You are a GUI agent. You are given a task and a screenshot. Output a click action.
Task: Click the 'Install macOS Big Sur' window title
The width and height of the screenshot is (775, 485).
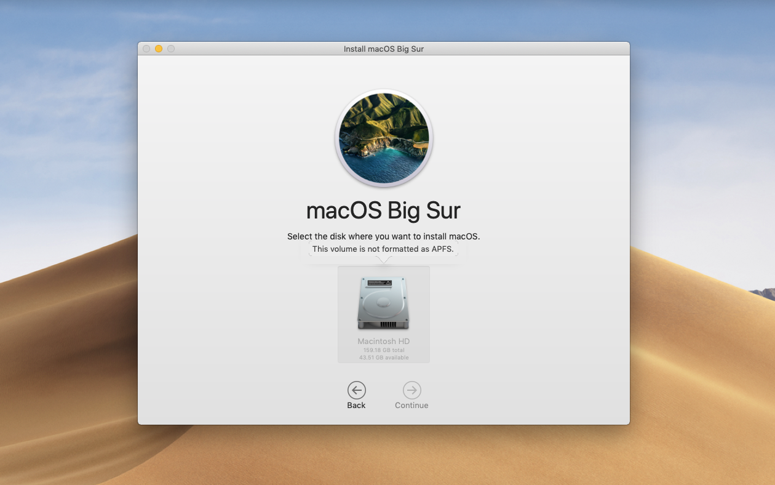click(384, 49)
